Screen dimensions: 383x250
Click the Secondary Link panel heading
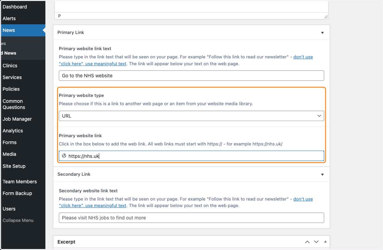pos(74,174)
